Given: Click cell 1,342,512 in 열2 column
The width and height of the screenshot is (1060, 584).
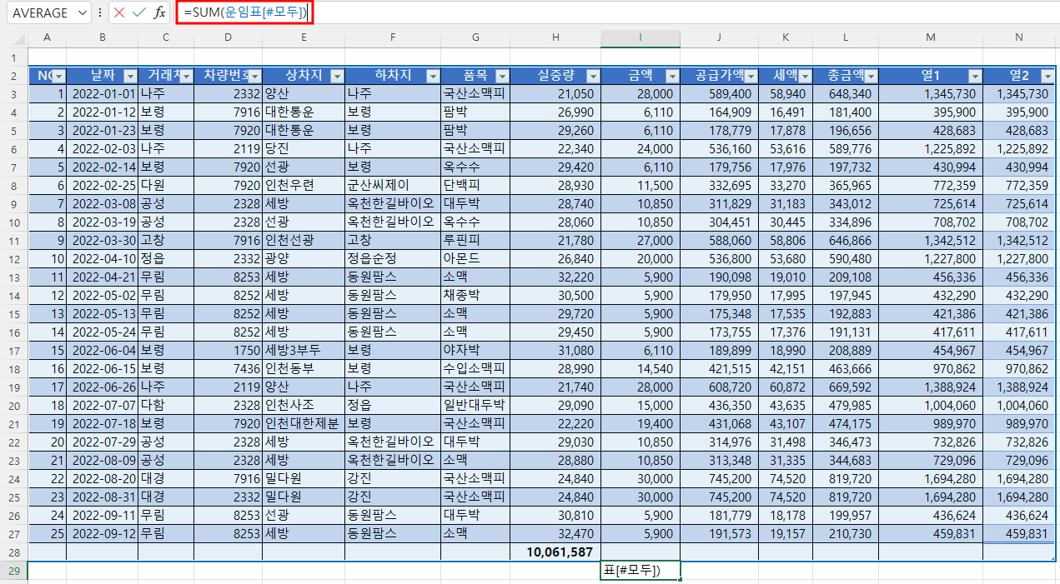Looking at the screenshot, I should click(x=1019, y=241).
